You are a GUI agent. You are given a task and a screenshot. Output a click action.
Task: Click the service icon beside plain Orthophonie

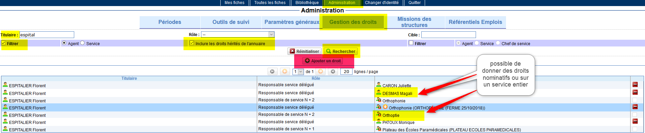coord(378,100)
